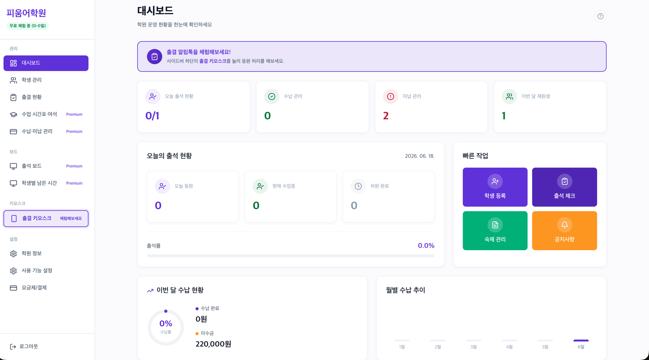Click the 무료 체험 중 (D-0일) badge

point(28,26)
